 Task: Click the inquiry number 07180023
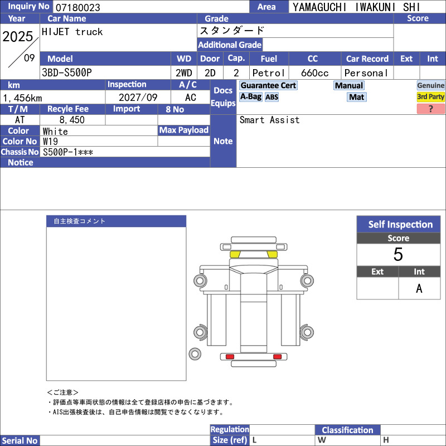pos(77,7)
